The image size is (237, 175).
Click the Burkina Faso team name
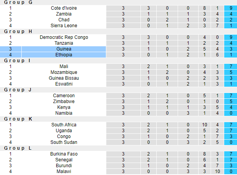click(x=64, y=154)
